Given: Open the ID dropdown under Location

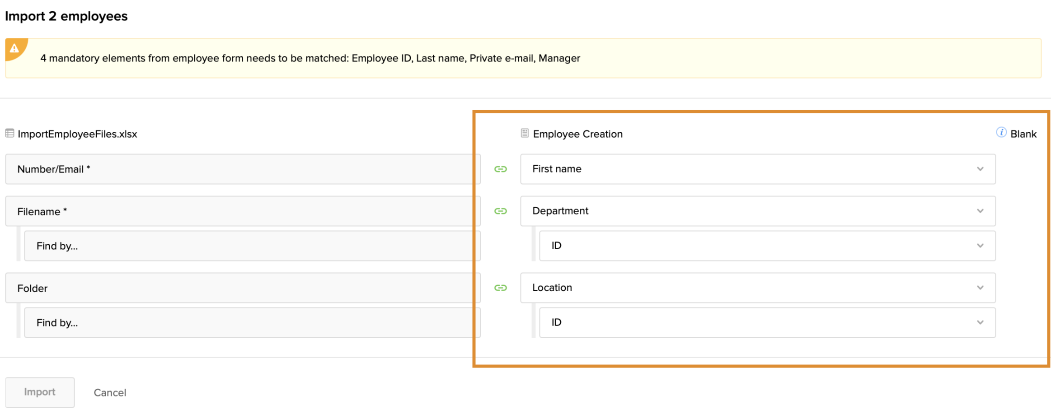Looking at the screenshot, I should point(767,323).
